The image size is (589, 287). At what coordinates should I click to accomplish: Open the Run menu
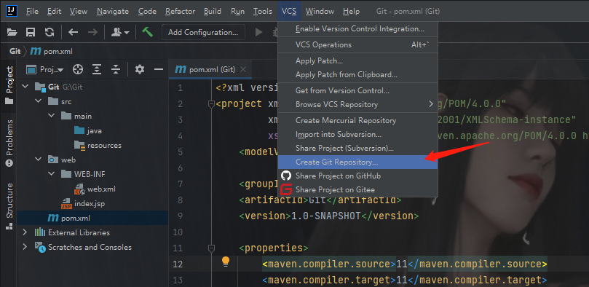238,11
